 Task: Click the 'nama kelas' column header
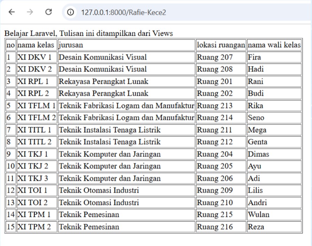click(x=37, y=45)
